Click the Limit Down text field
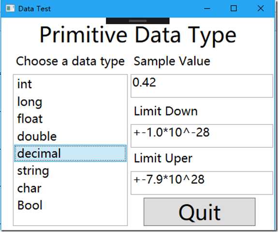This screenshot has height=232, width=278. point(202,136)
